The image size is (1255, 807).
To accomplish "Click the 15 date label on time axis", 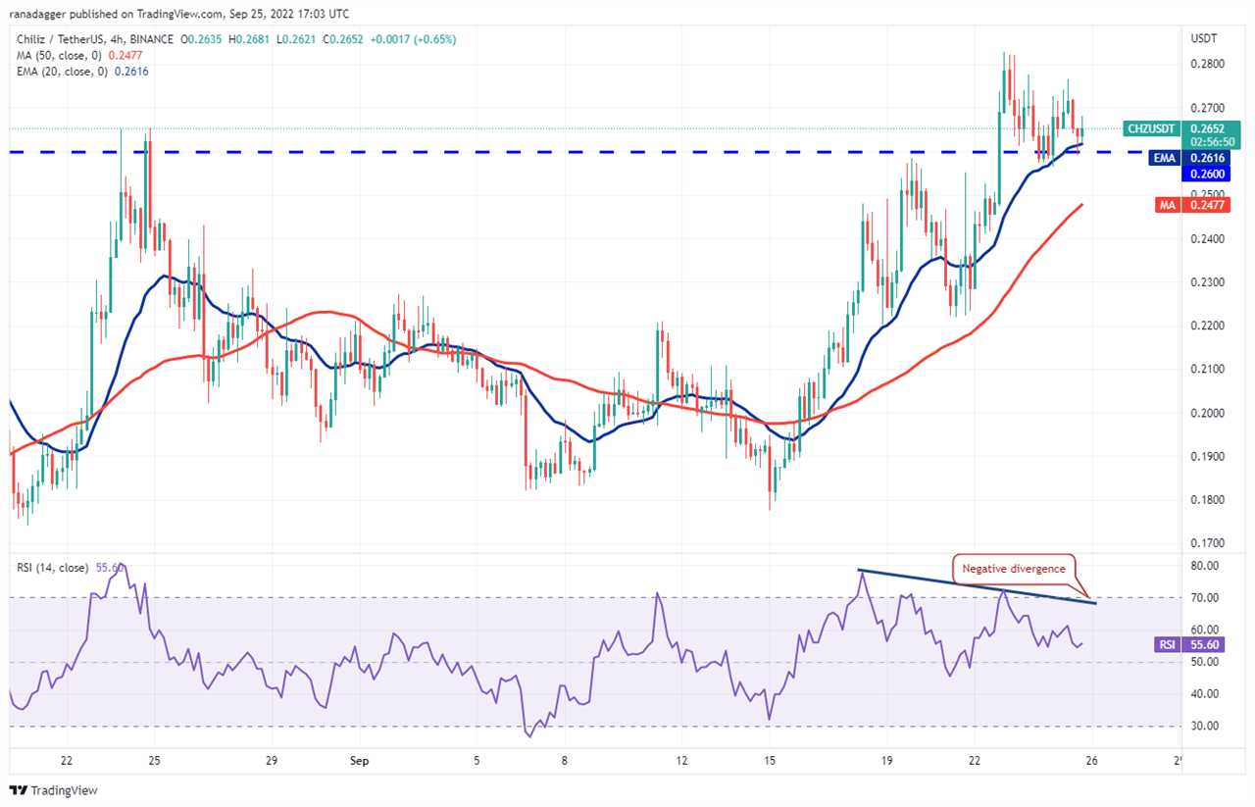I will 771,760.
